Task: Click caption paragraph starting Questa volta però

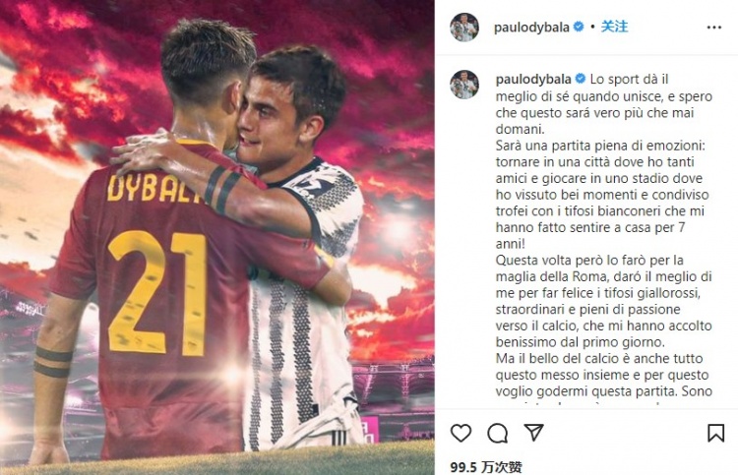Action: (x=604, y=301)
